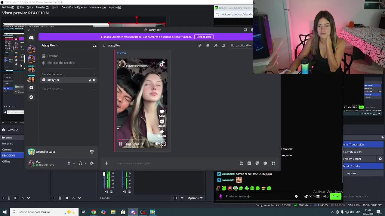Open microphone input options arrow
385x216 pixels.
pyautogui.click(x=74, y=163)
